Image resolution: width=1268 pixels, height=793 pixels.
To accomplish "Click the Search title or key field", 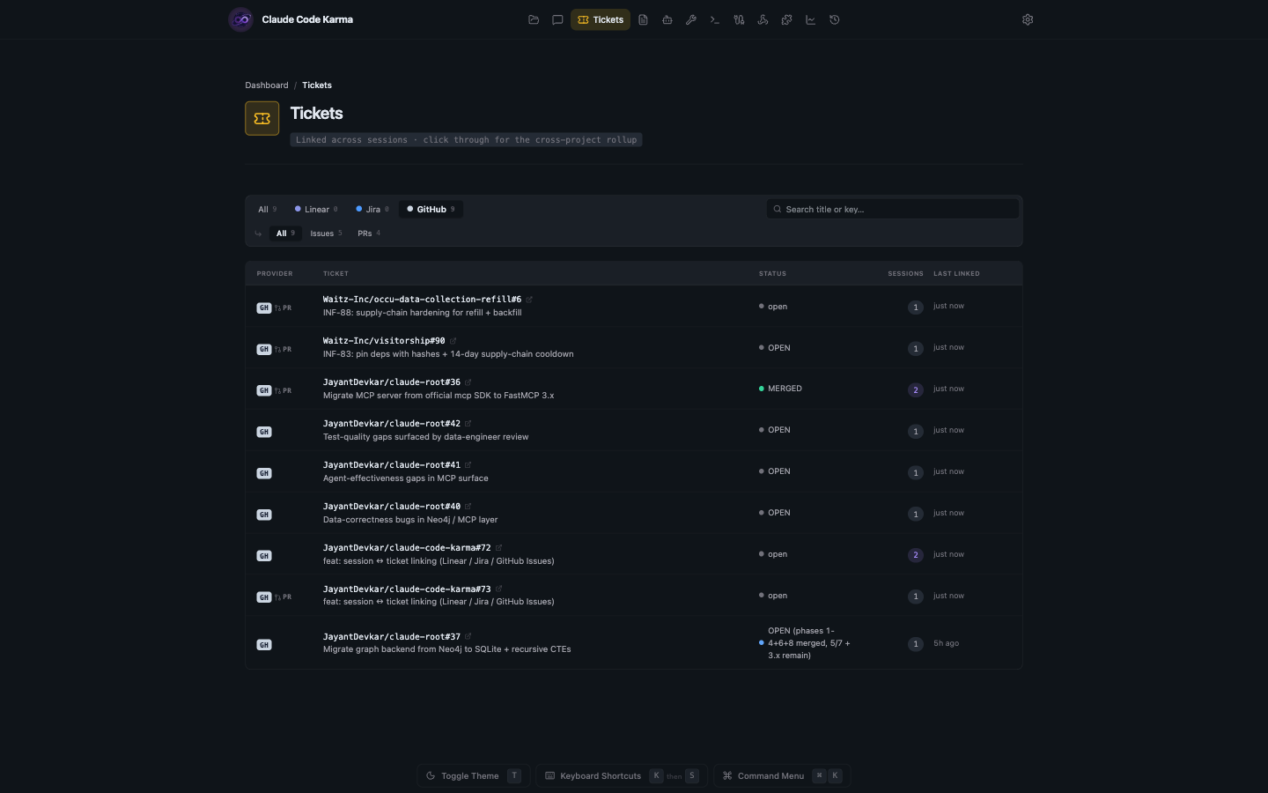I will click(893, 210).
